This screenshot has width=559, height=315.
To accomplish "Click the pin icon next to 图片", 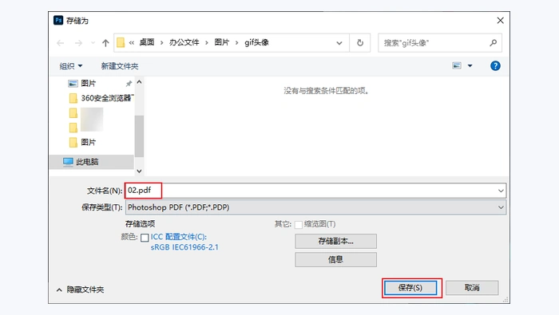I will click(129, 84).
